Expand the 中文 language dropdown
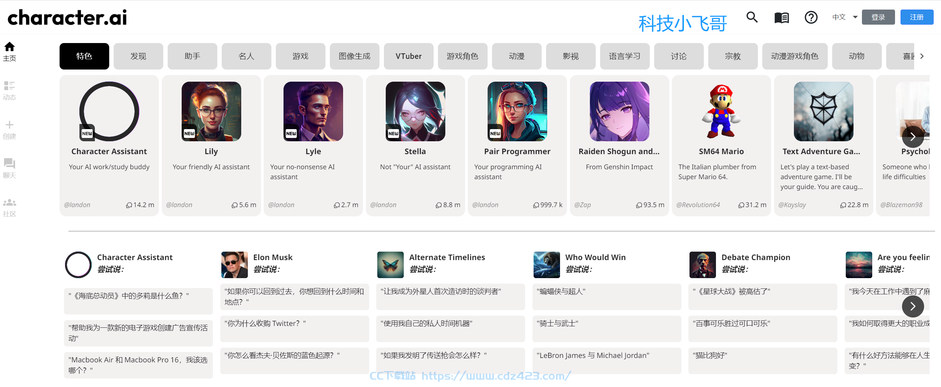Viewport: 941px width, 387px height. 845,17
